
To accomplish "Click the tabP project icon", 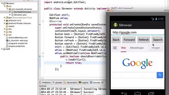I will point(4,49).
